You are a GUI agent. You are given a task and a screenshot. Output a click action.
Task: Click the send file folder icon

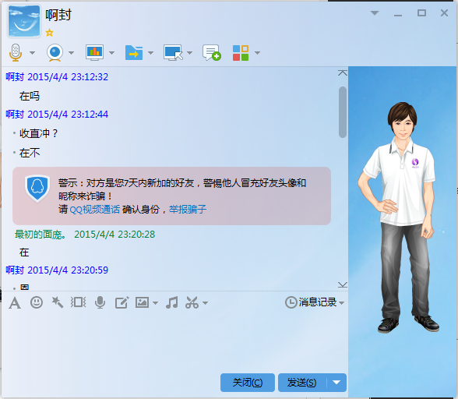coord(134,53)
